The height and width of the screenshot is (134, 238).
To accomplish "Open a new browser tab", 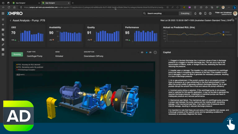I will pos(73,3).
